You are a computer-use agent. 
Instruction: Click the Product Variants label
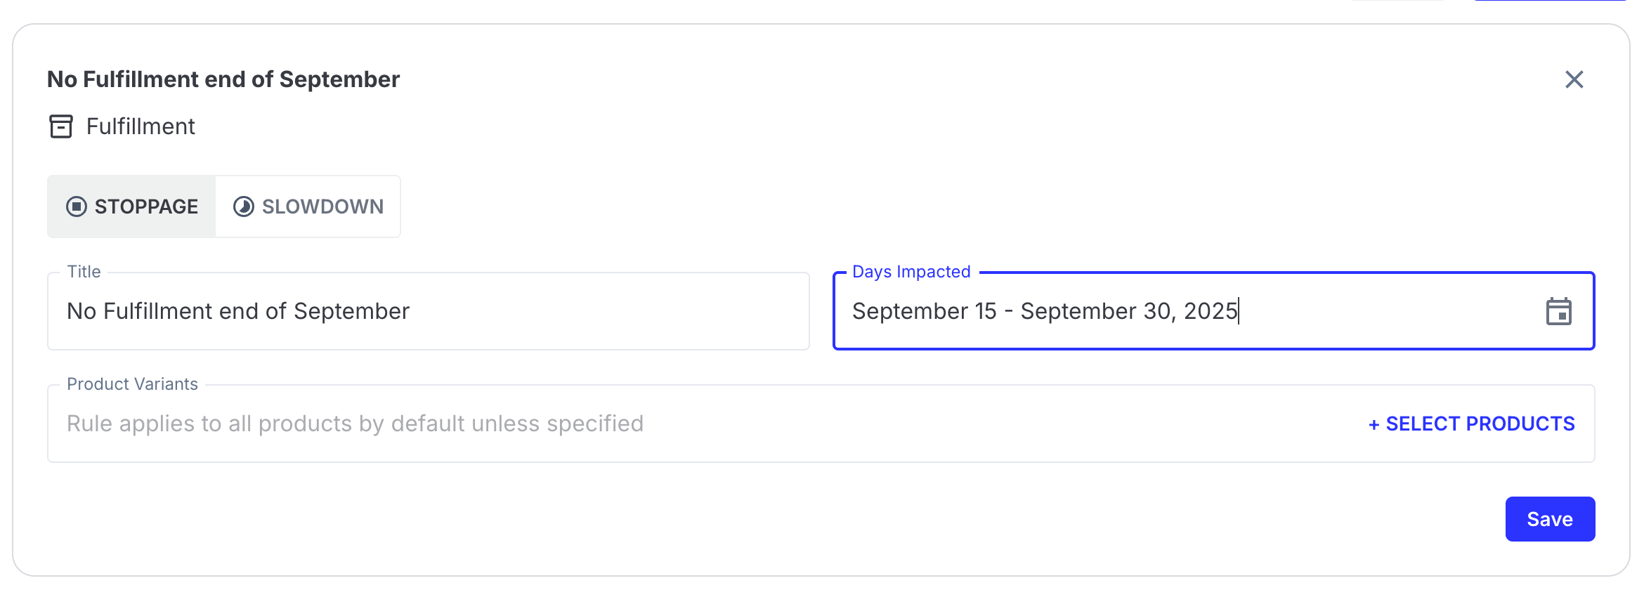(132, 384)
